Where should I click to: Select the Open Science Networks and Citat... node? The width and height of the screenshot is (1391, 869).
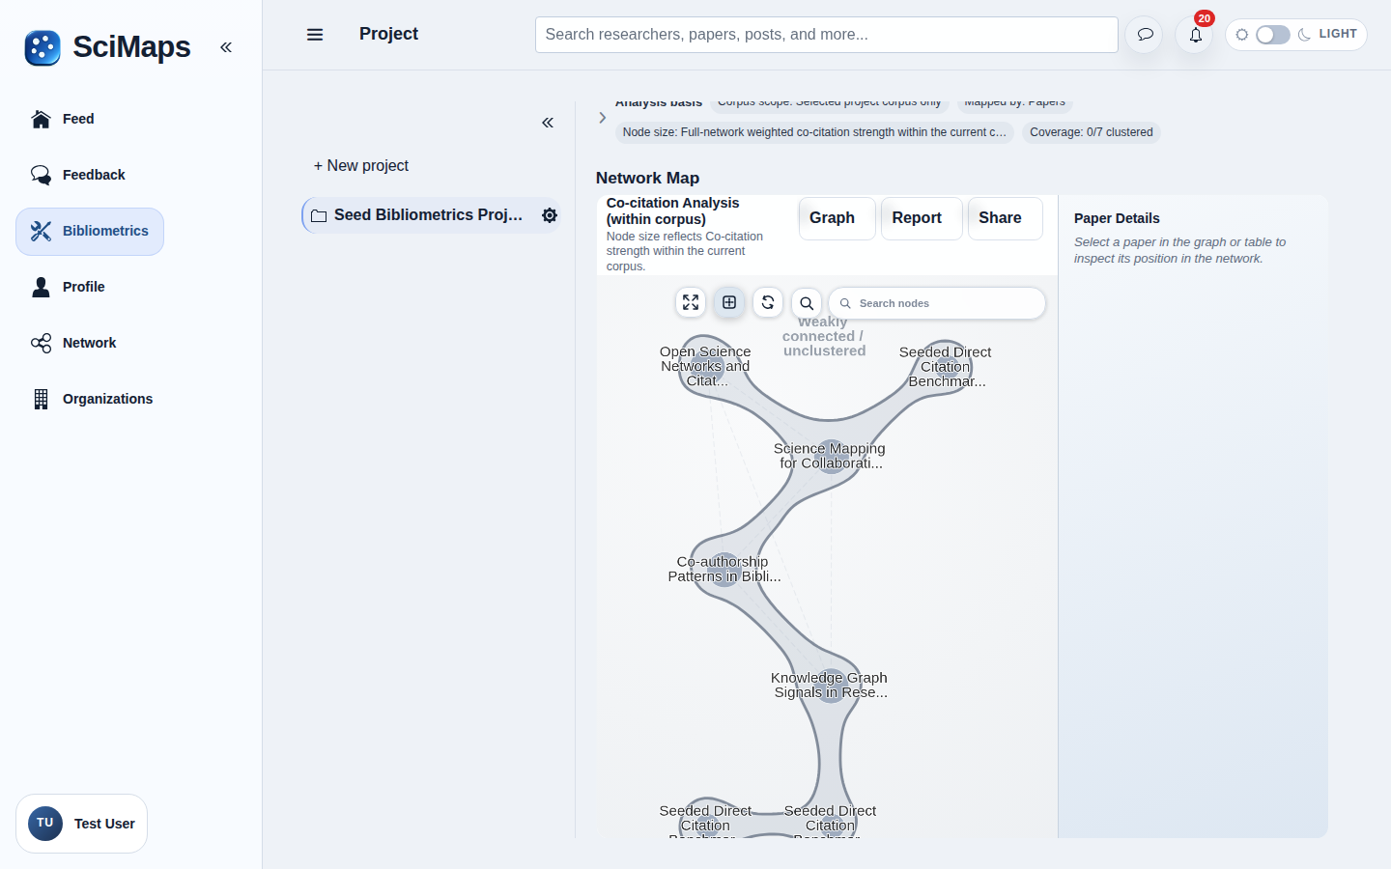tap(705, 366)
